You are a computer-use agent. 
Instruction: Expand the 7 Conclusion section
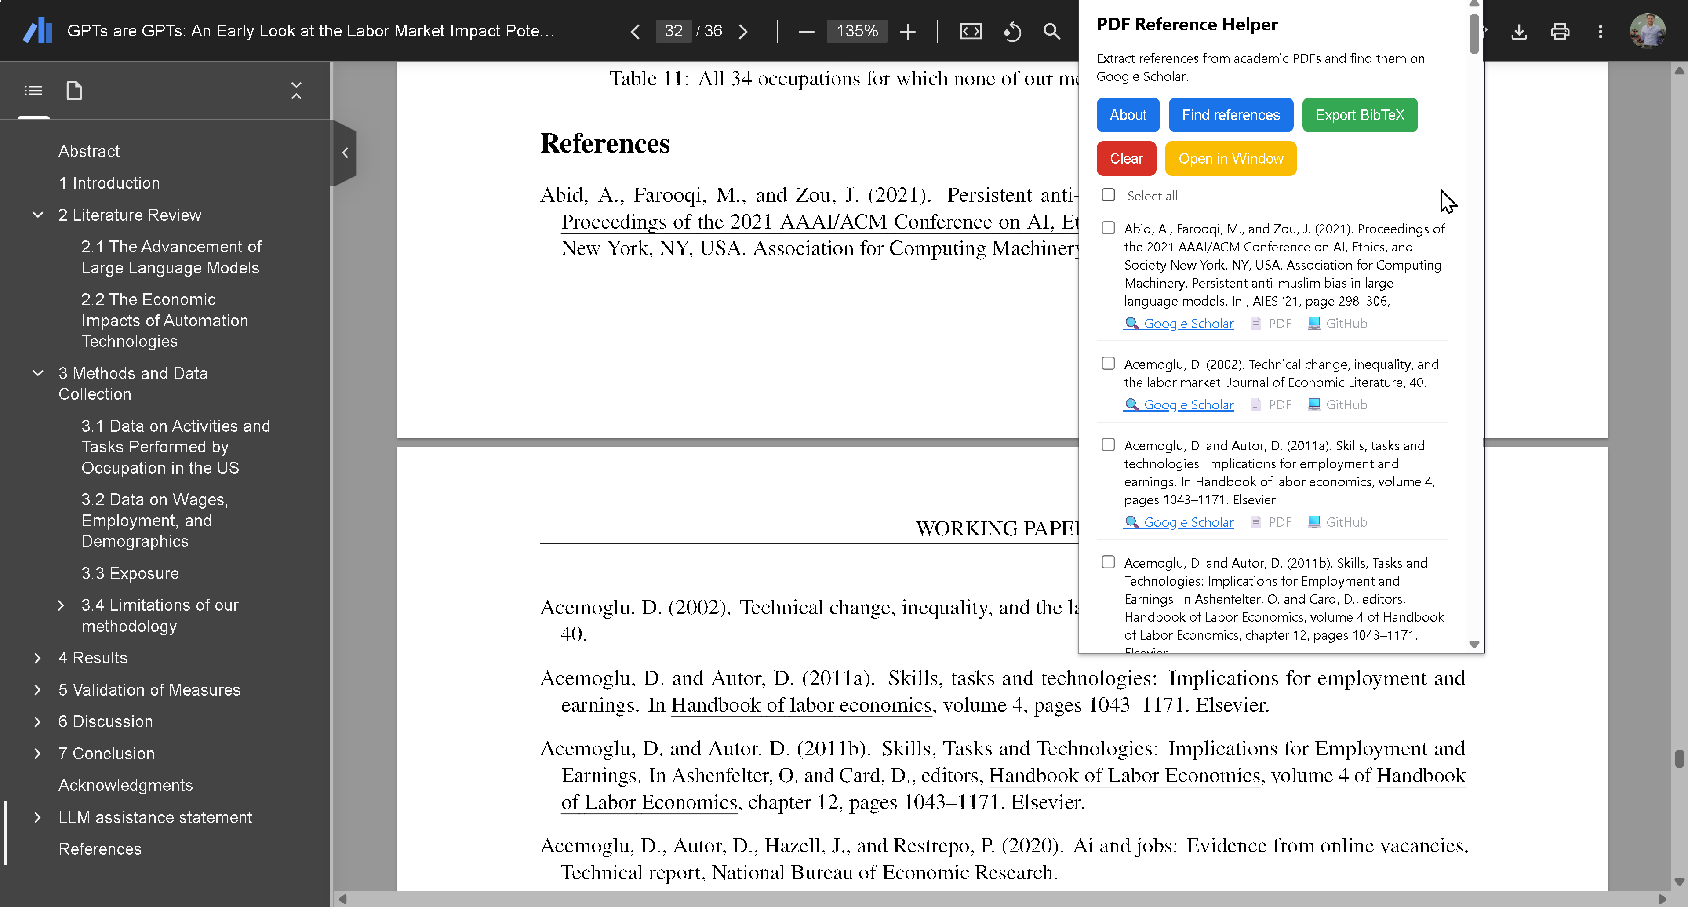[37, 753]
